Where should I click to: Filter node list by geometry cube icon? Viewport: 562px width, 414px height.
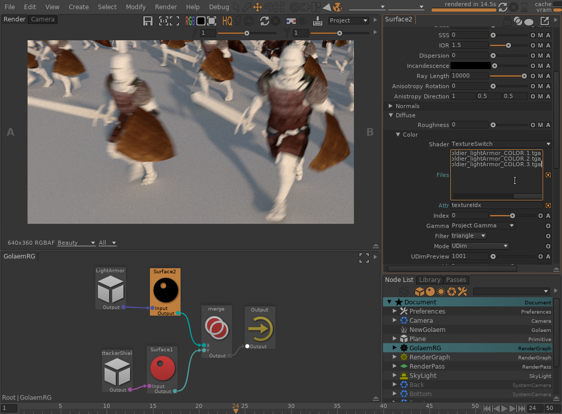pyautogui.click(x=419, y=292)
